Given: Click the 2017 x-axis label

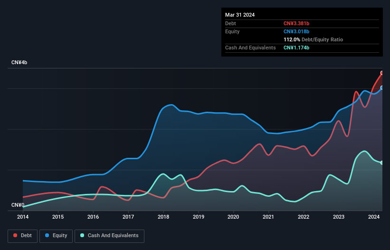Looking at the screenshot, I should coord(128,217).
